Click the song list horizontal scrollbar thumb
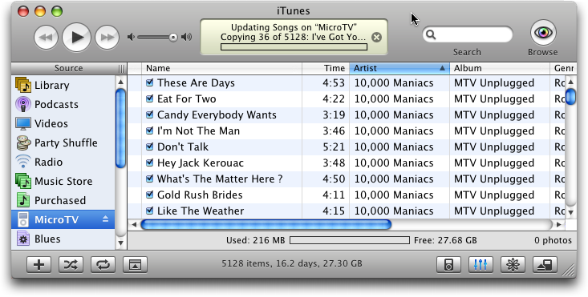588x297 pixels. [x=266, y=224]
